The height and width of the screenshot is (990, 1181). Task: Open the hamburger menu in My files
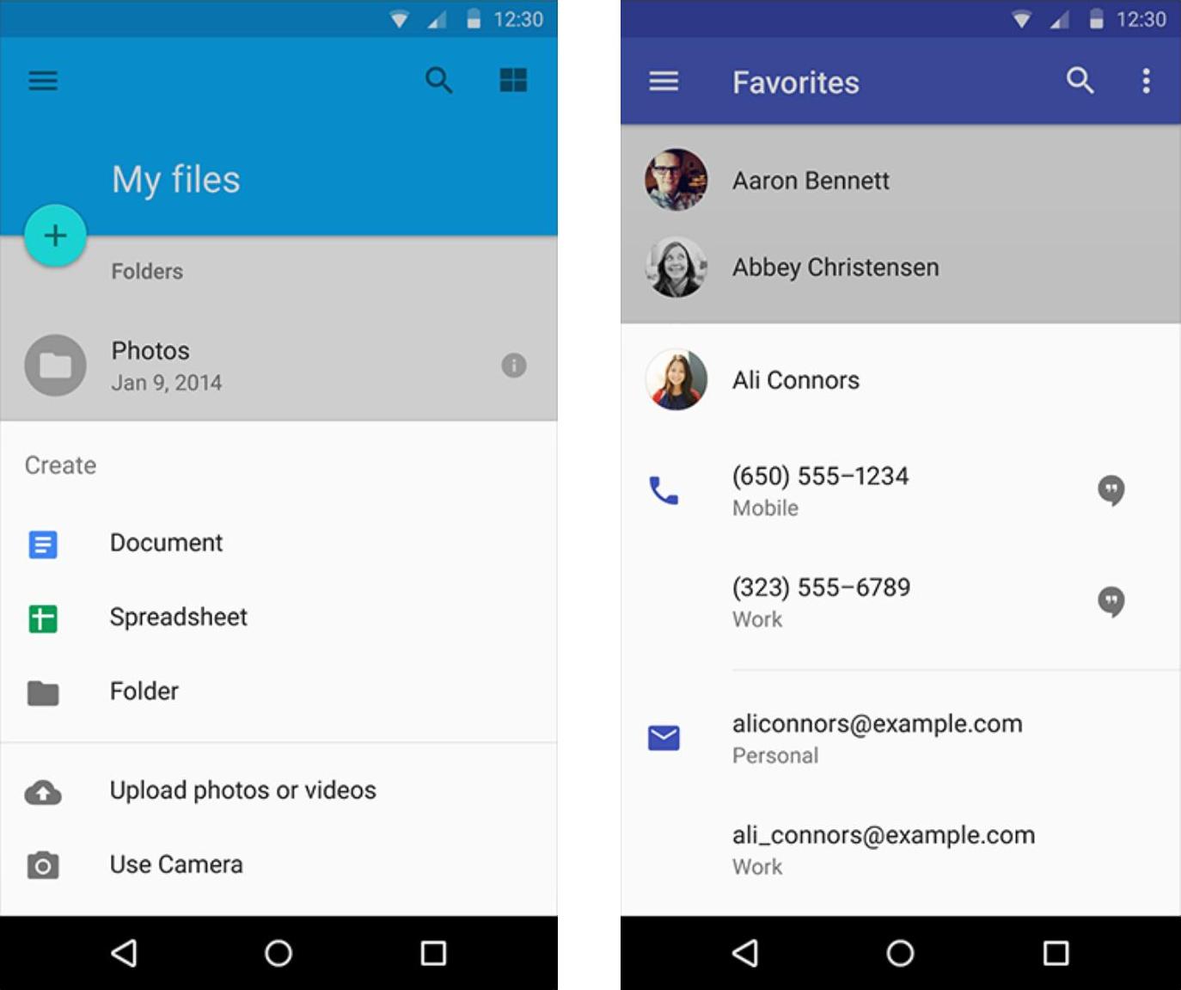pos(43,81)
